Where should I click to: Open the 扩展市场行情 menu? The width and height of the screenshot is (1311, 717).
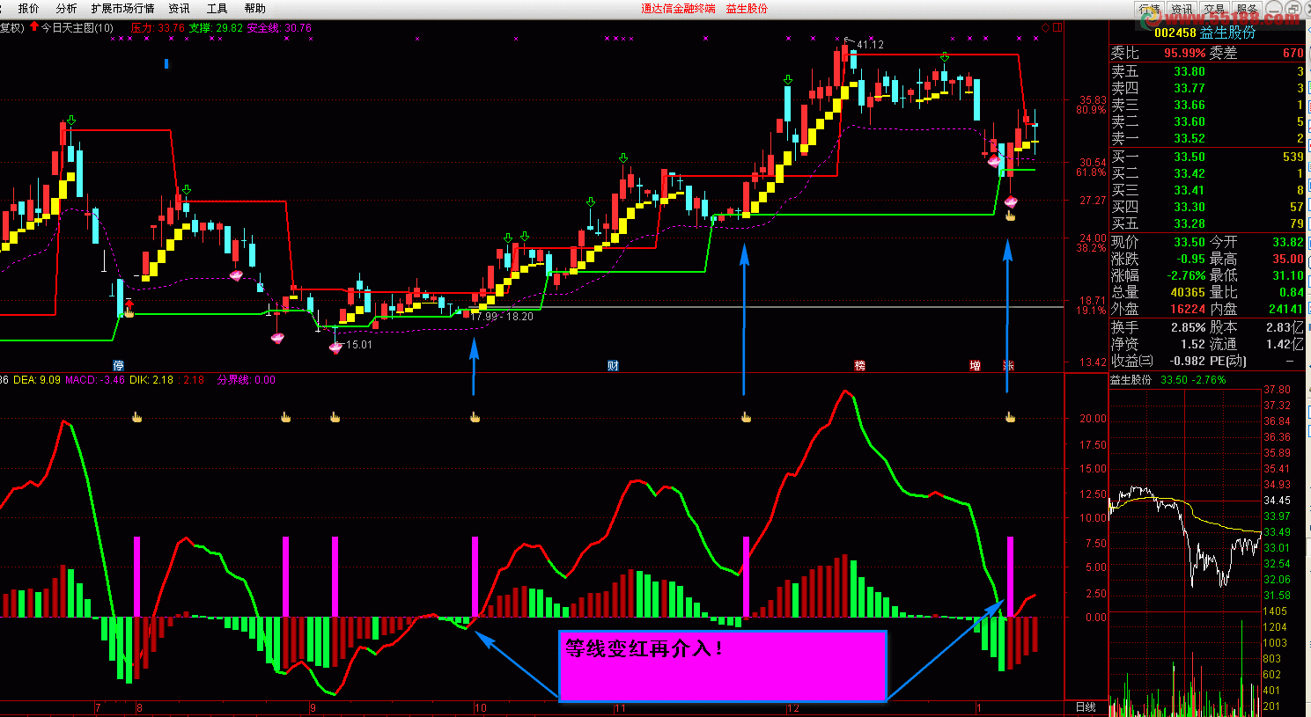tap(122, 8)
